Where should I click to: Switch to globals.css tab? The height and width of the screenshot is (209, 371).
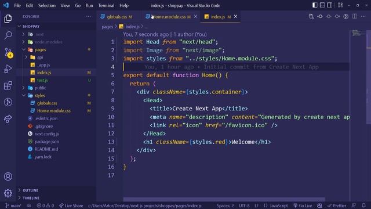119,17
